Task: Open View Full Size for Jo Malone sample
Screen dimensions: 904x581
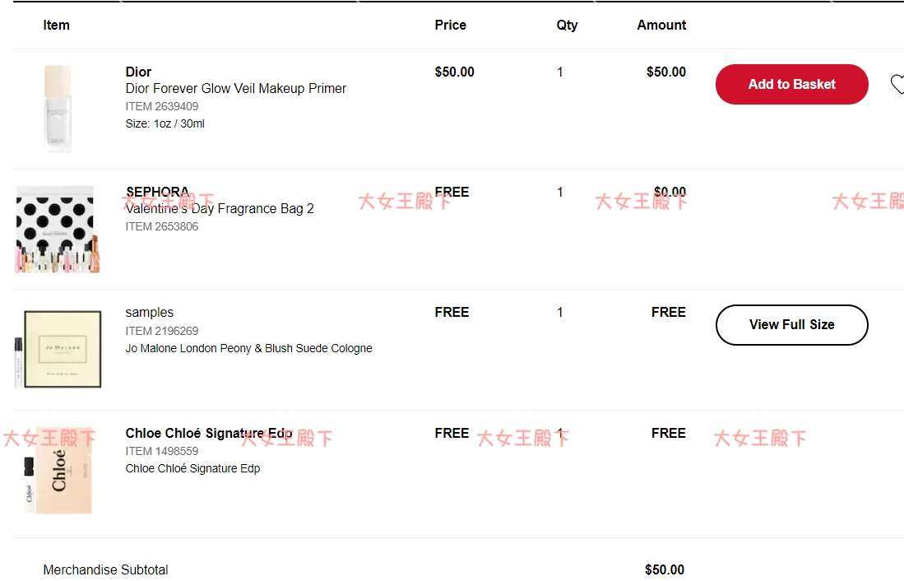Action: (791, 325)
